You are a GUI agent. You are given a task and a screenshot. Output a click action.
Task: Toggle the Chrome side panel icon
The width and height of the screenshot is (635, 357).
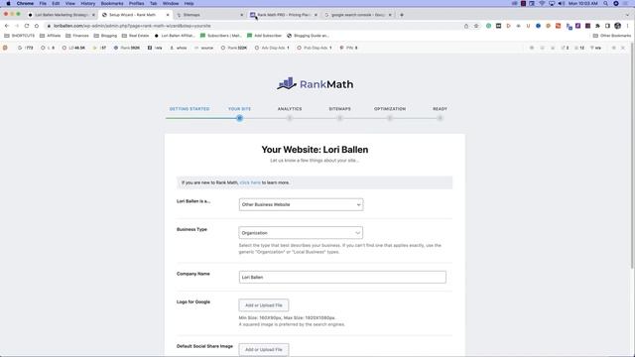[607, 26]
